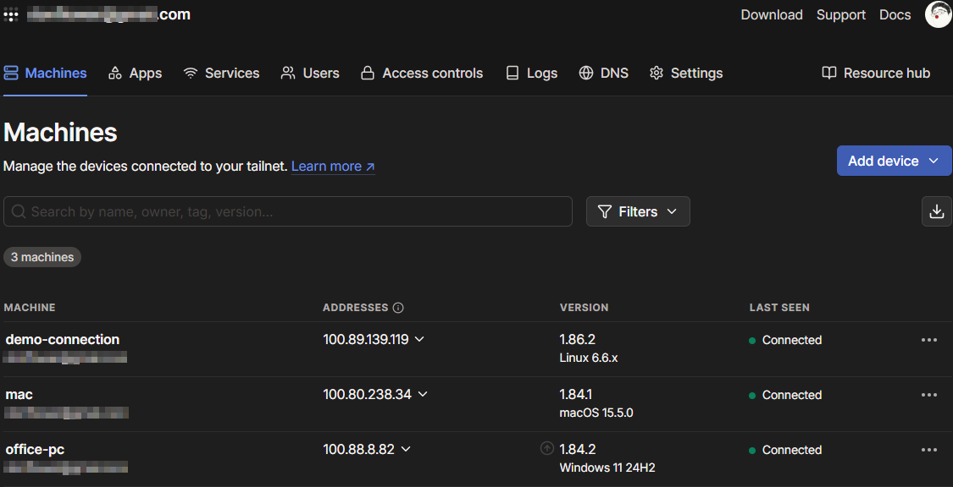Open the Resource hub

coord(876,74)
